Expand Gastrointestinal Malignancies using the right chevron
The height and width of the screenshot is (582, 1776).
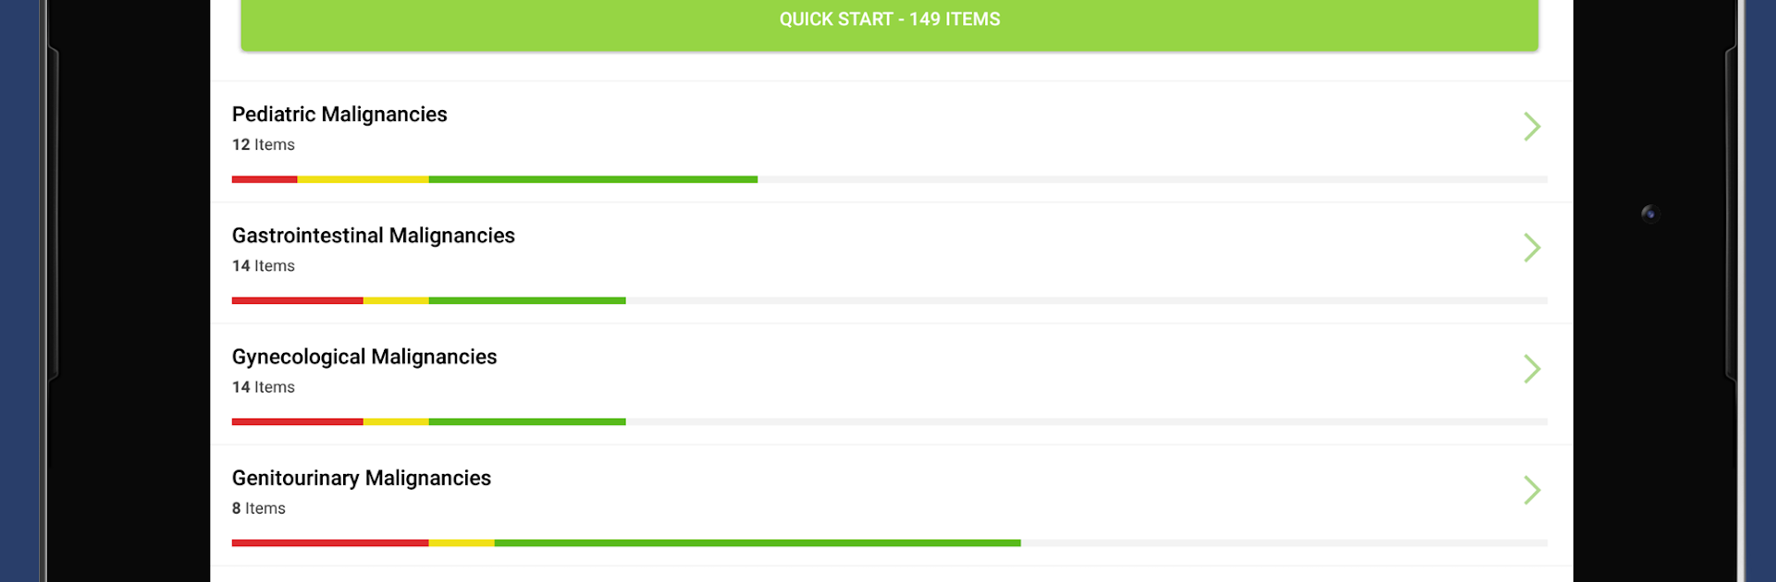click(1532, 248)
